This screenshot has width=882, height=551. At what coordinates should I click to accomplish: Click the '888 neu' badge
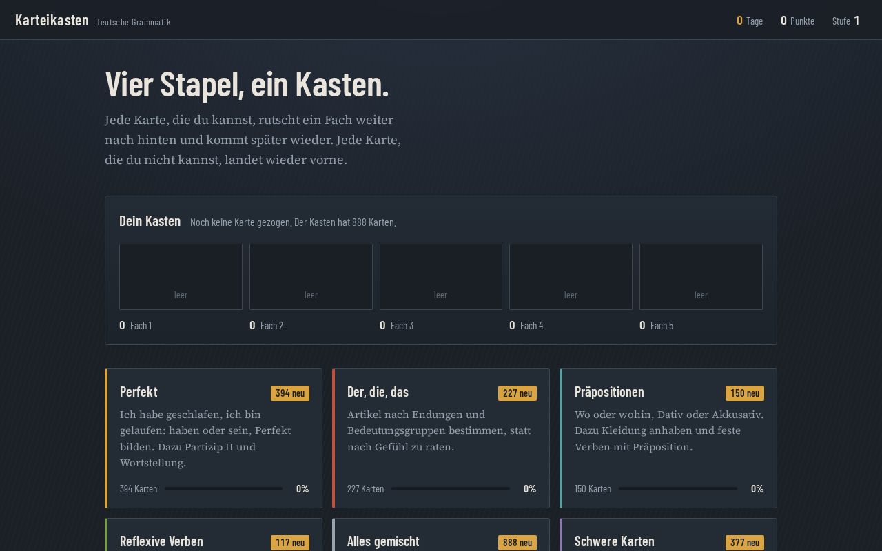tap(517, 543)
